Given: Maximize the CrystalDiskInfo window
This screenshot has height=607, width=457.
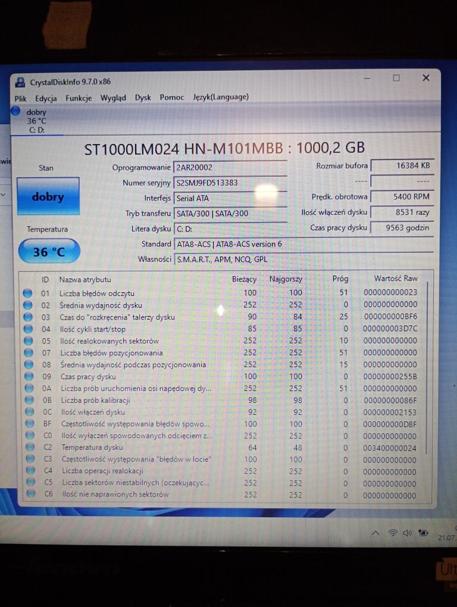Looking at the screenshot, I should (x=396, y=78).
